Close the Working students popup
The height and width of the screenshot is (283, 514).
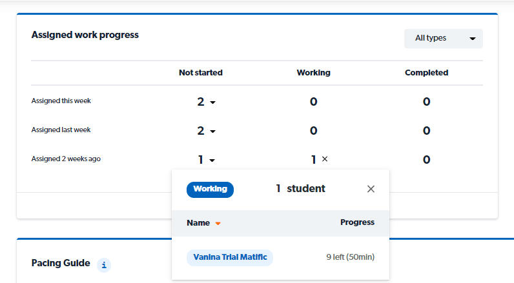tap(371, 189)
